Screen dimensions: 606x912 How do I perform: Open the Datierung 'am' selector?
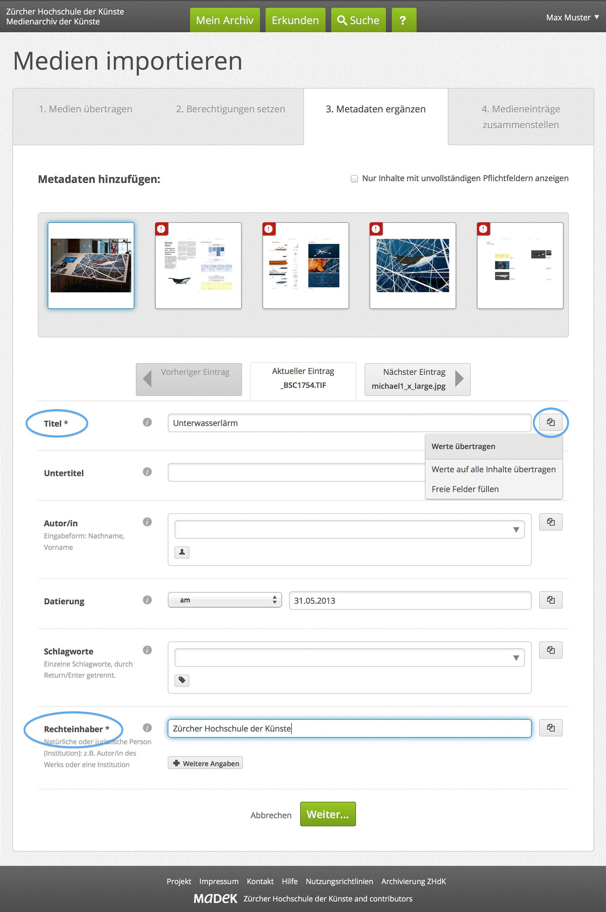pyautogui.click(x=225, y=600)
